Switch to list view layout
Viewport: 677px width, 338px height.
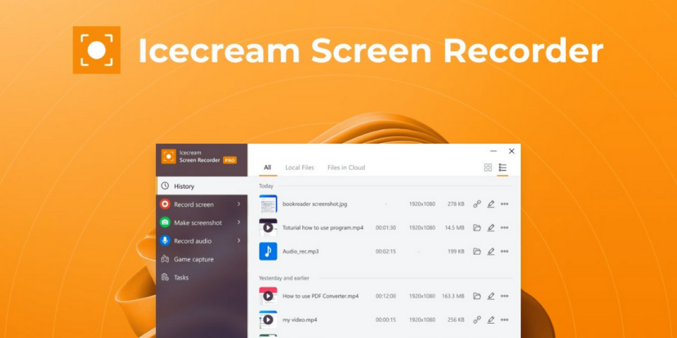click(502, 167)
